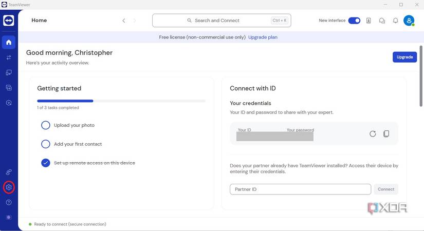Open the Home sidebar icon
Screen dimensions: 424x231
coord(9,42)
